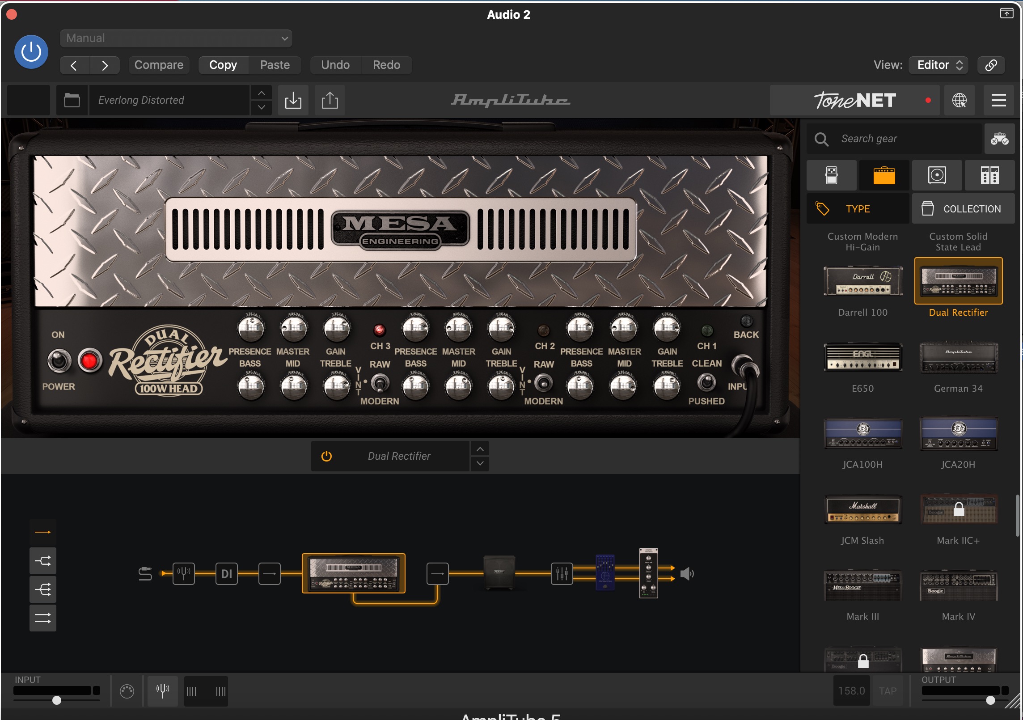Click the save preset download icon
This screenshot has height=720, width=1023.
click(293, 100)
